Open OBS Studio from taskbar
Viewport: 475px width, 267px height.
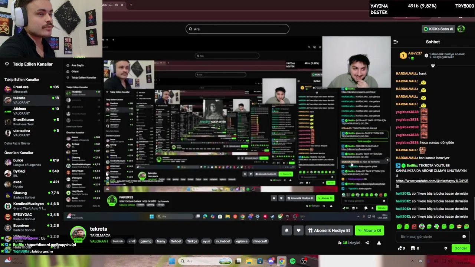304,261
